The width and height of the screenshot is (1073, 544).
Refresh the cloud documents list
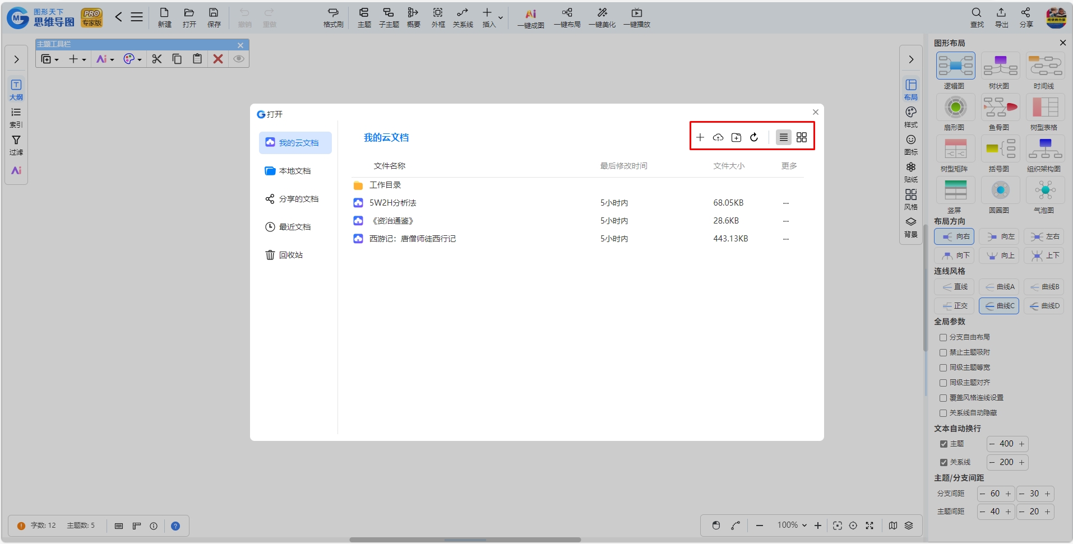[754, 137]
